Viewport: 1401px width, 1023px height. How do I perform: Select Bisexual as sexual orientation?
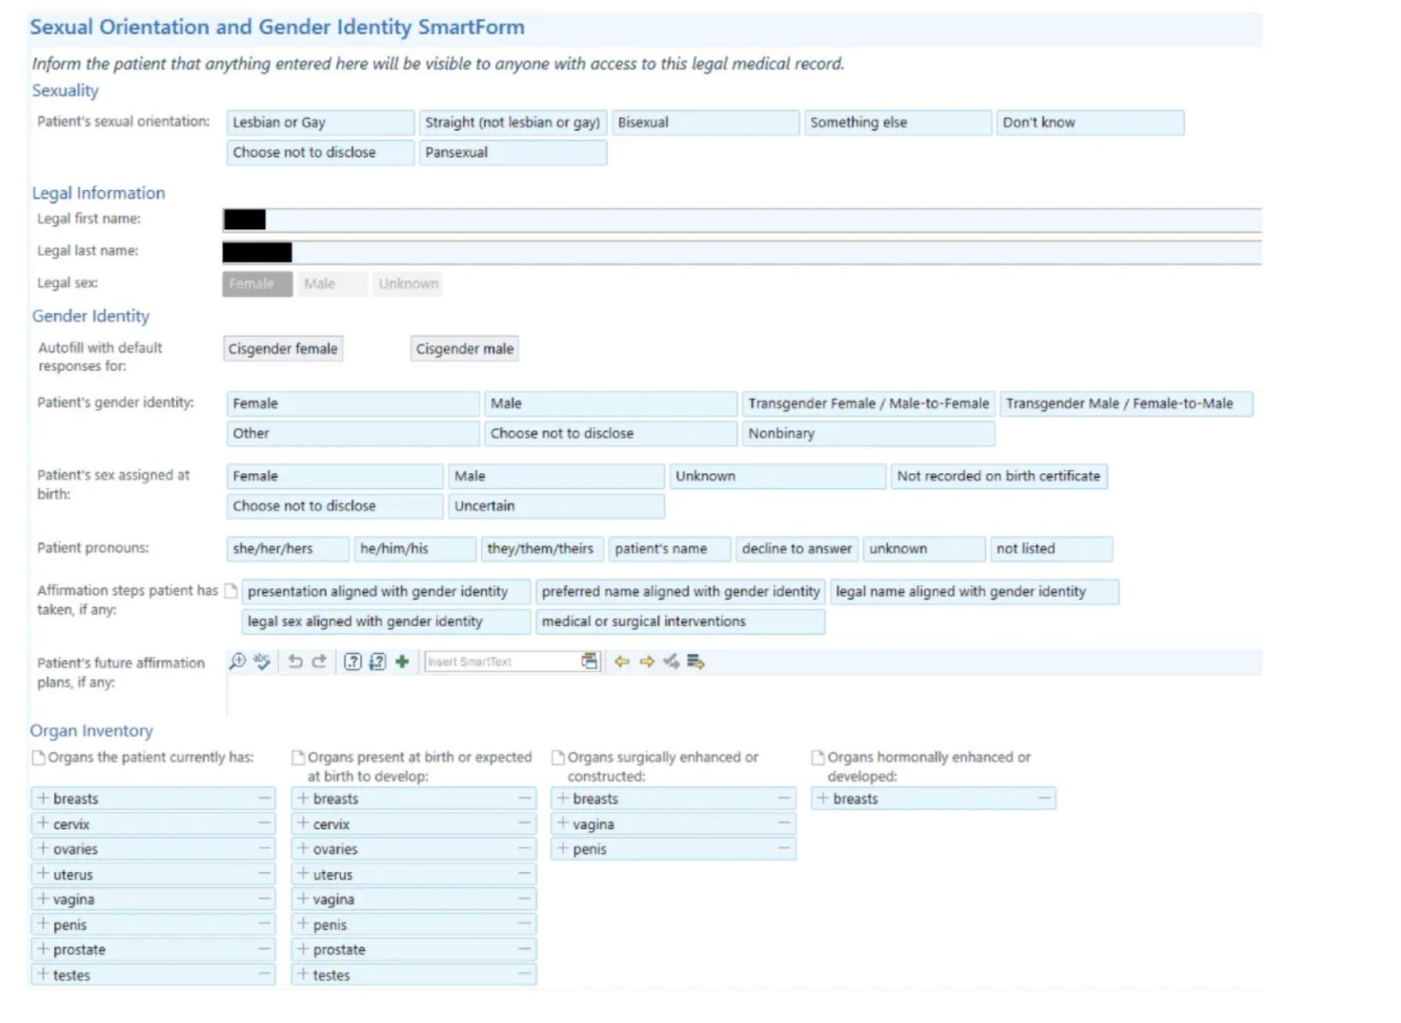(705, 123)
